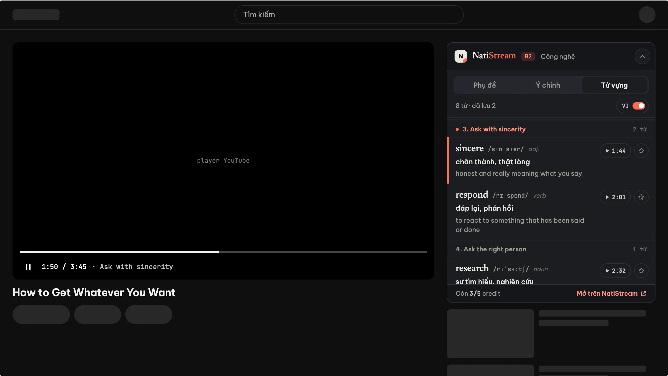Click the B2 level badge

click(528, 56)
